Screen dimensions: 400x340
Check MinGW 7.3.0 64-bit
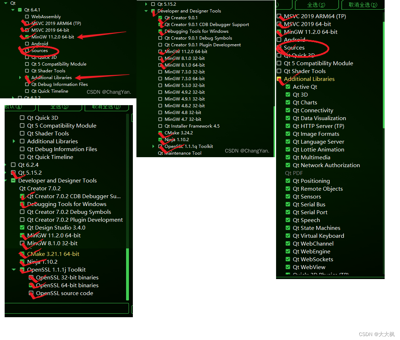tap(160, 79)
